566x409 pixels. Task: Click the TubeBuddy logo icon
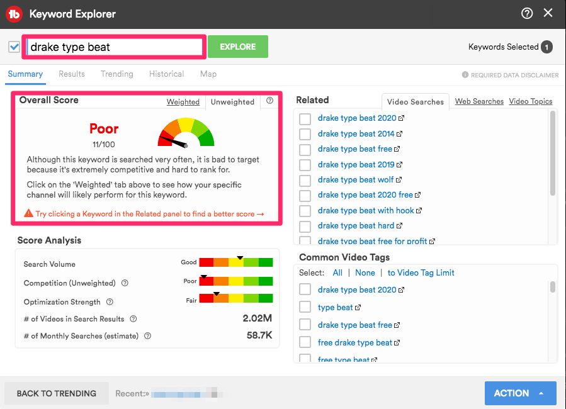tap(14, 13)
